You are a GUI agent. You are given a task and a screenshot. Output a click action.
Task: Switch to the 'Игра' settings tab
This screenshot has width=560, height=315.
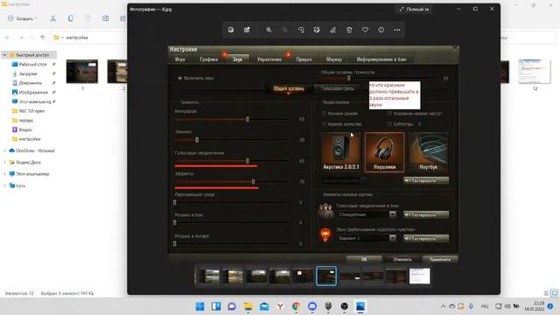180,59
